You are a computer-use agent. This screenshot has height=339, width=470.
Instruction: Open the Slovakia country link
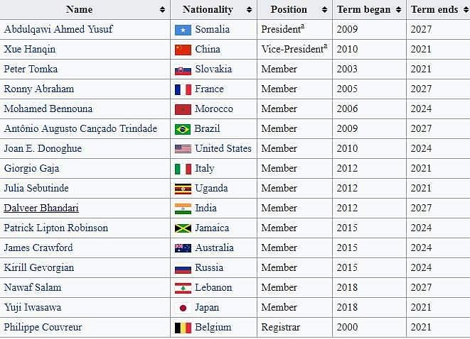(x=214, y=70)
